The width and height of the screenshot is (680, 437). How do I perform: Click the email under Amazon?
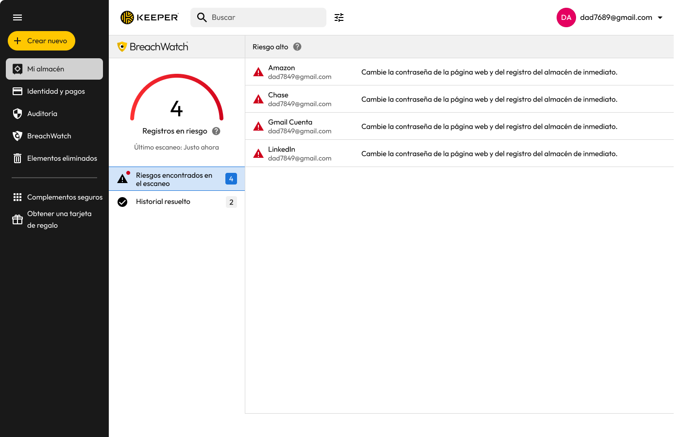300,77
